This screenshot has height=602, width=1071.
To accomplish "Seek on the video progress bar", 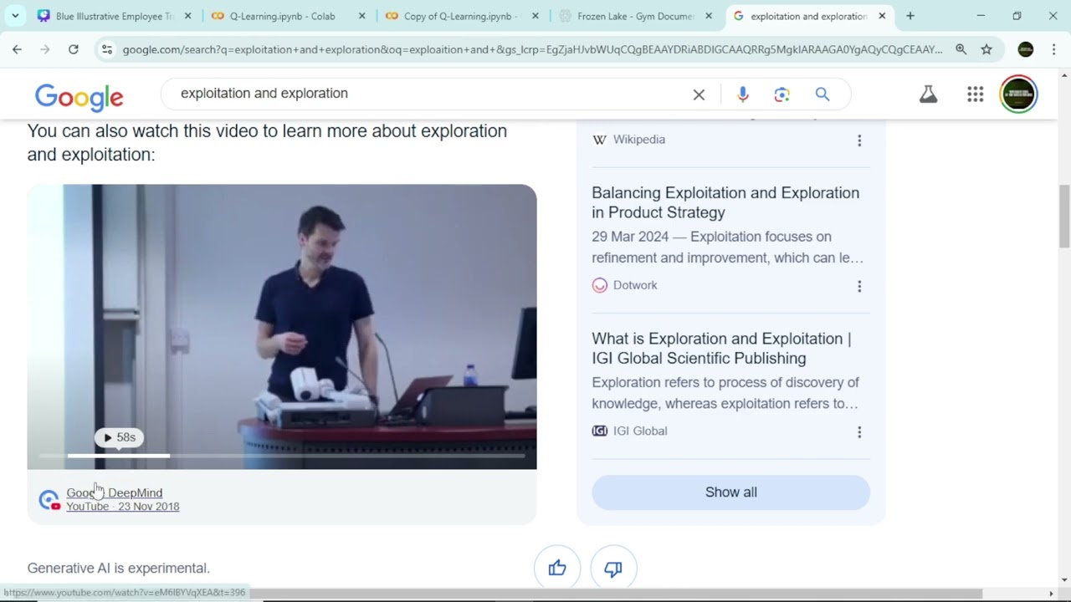I will 282,456.
